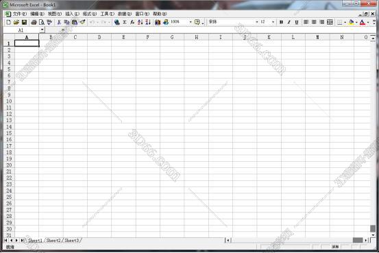
Task: Expand the Font Color dropdown arrow
Action: (x=368, y=23)
